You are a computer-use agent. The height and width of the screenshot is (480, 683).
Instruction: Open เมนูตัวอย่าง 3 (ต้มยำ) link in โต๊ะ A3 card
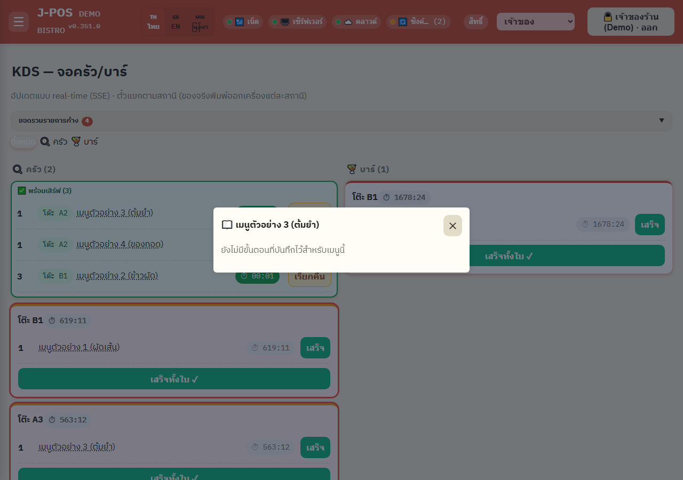pyautogui.click(x=77, y=447)
